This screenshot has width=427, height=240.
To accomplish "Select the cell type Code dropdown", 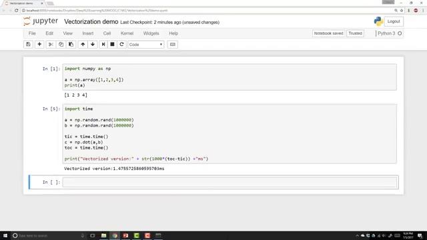I will tap(146, 45).
